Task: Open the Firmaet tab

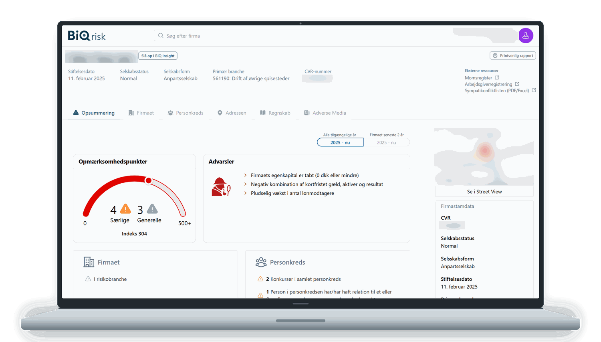Action: 141,113
